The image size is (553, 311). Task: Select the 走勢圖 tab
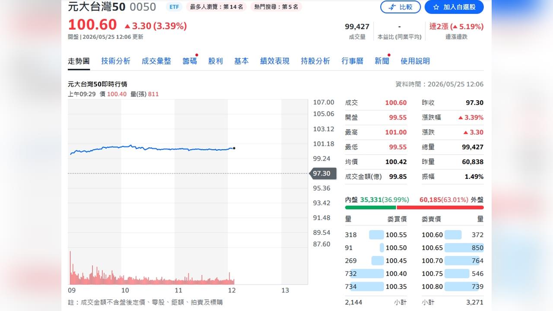(79, 61)
